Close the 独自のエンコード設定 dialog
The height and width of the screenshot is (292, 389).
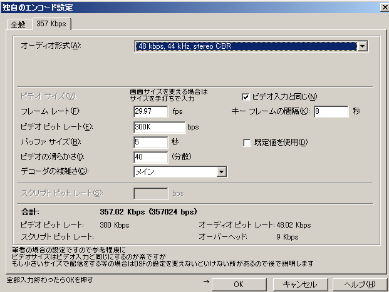[x=385, y=8]
